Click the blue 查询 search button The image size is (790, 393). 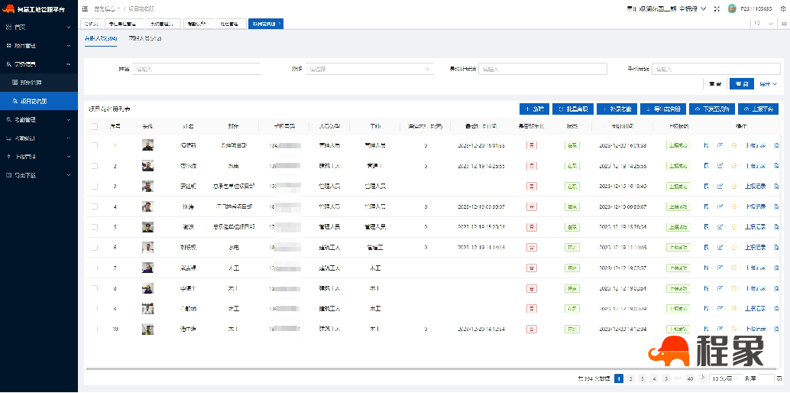click(x=742, y=84)
